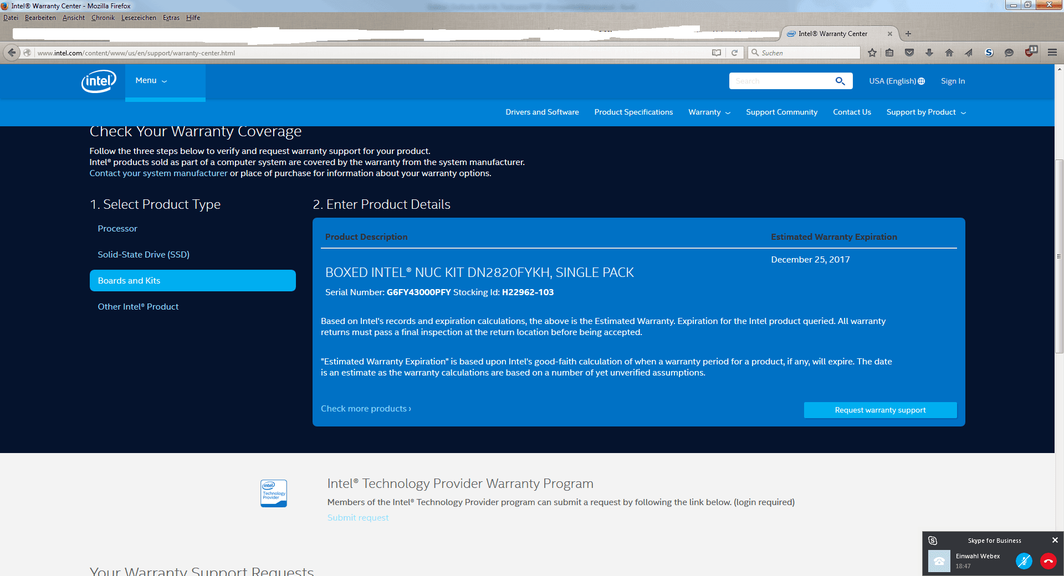
Task: Select Solid-State Drive (SSD) product type
Action: tap(144, 255)
